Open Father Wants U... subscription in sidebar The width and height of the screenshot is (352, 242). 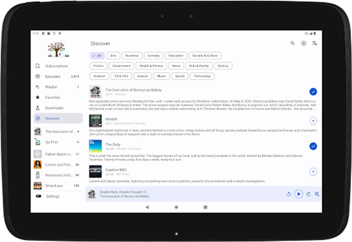coord(58,154)
